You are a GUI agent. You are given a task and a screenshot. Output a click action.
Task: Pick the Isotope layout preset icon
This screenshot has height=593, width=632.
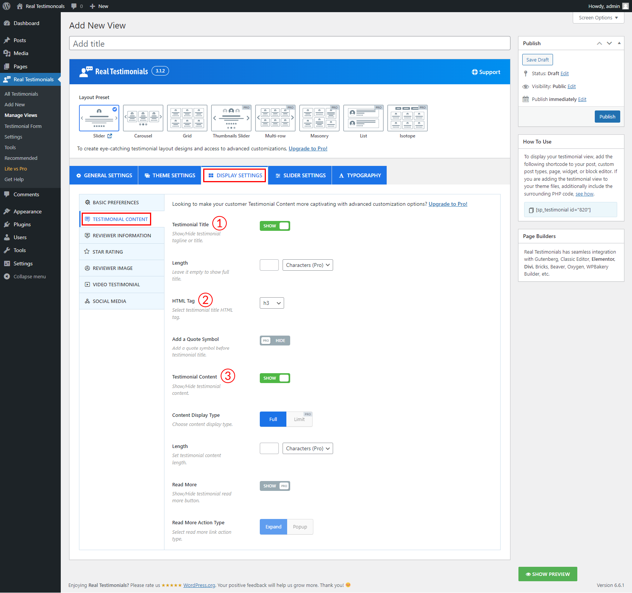coord(408,118)
